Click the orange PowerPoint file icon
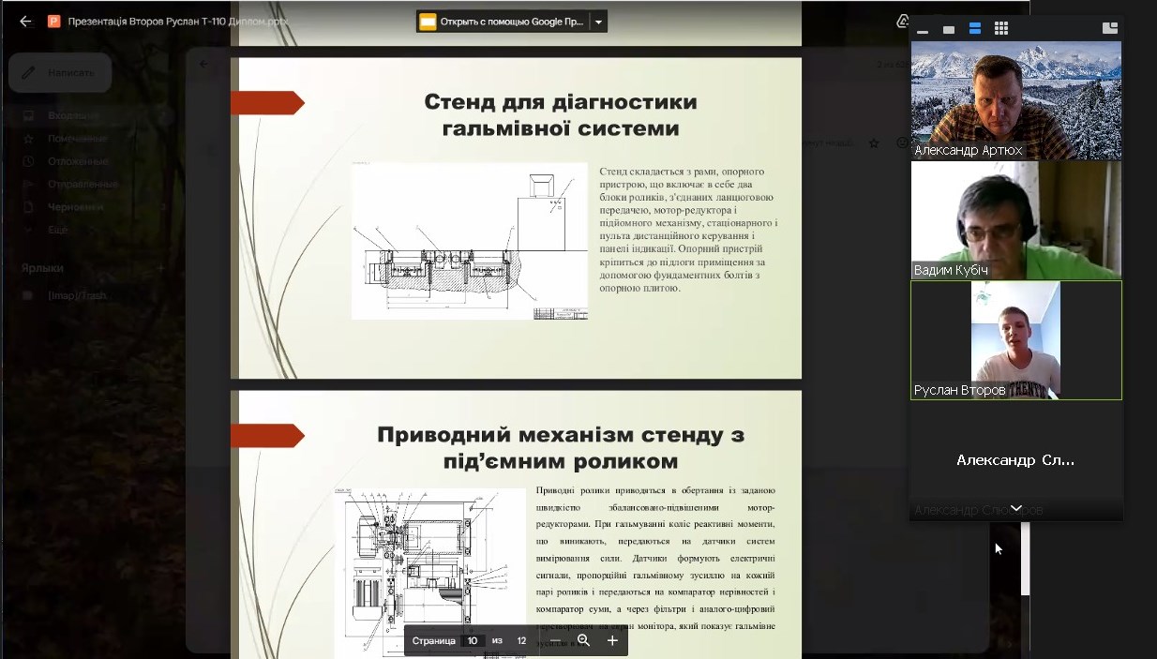The width and height of the screenshot is (1157, 659). point(53,22)
